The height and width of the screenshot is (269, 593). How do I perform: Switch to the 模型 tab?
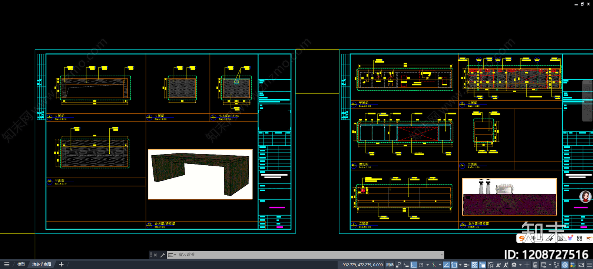click(x=21, y=264)
